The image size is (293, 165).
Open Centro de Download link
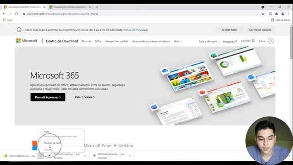pyautogui.click(x=62, y=41)
